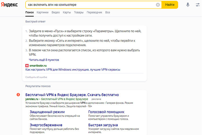Screen dimensions: 202x135
Task: Click the Быстрый ответ heading
Action: click(x=35, y=22)
